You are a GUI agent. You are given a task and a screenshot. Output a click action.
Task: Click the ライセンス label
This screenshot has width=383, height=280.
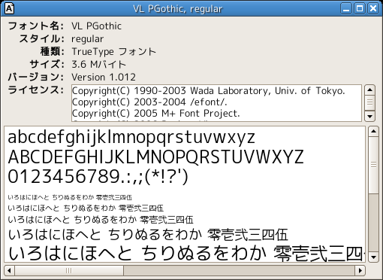36,90
